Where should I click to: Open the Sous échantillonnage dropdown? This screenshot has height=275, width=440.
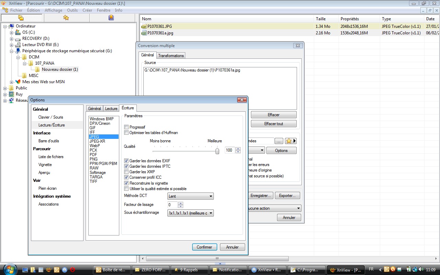pos(190,213)
